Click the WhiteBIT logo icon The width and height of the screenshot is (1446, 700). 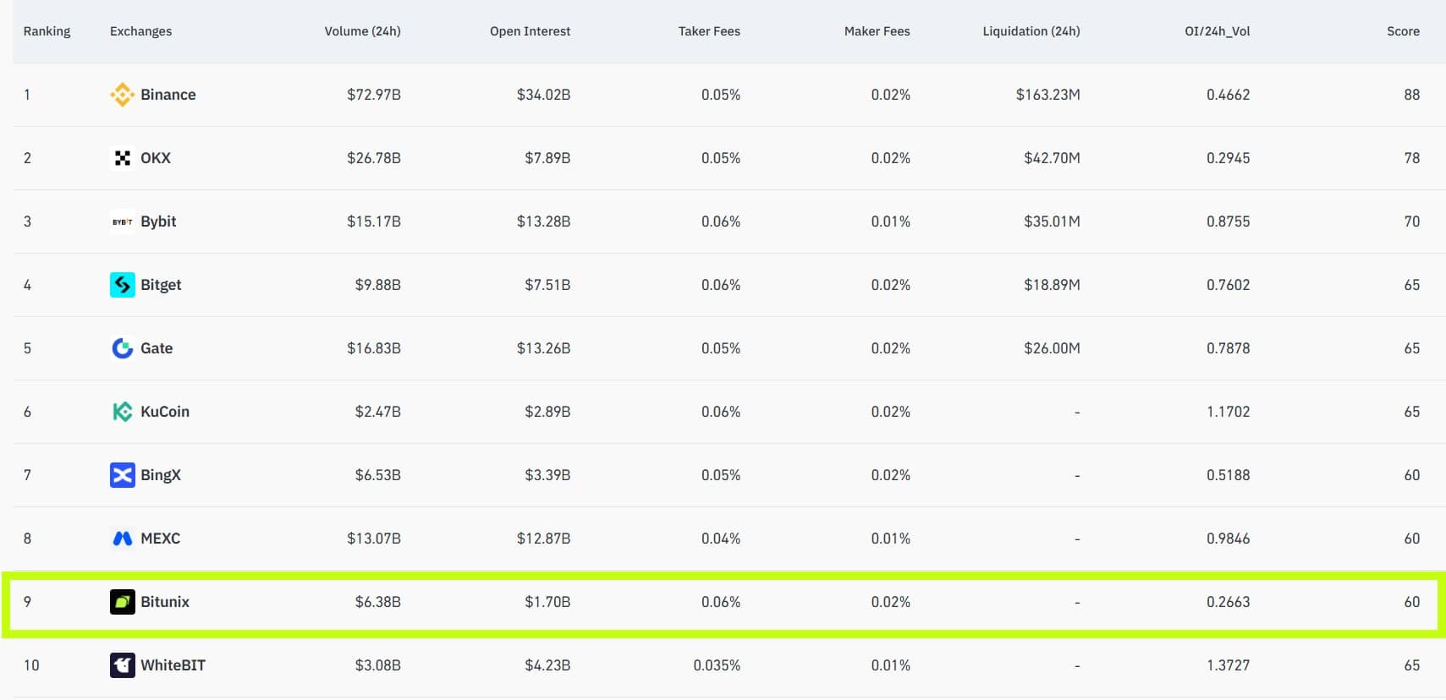pyautogui.click(x=123, y=665)
